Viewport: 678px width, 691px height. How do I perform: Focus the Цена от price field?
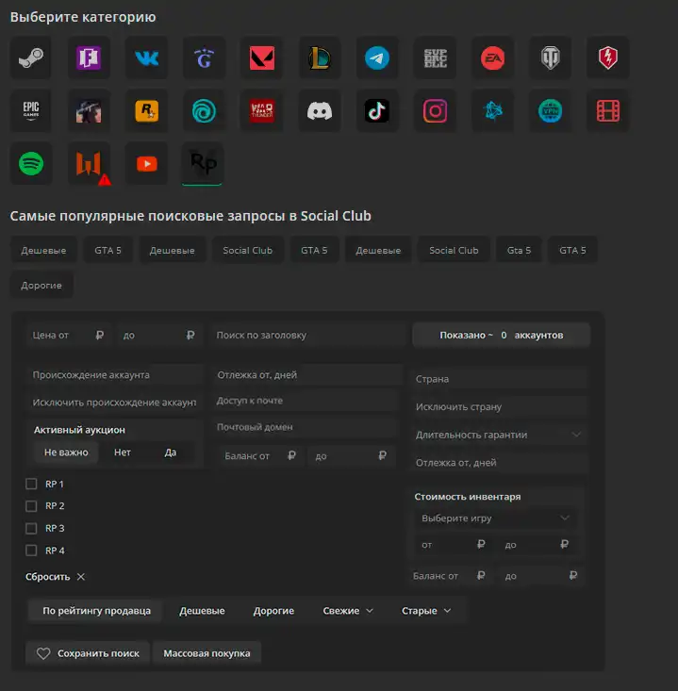(68, 336)
